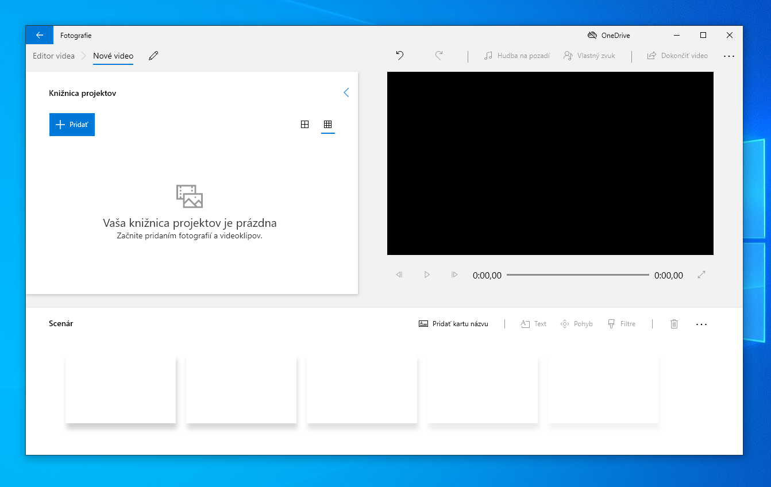Open the Scenár more options ellipsis
This screenshot has height=487, width=771.
point(701,324)
